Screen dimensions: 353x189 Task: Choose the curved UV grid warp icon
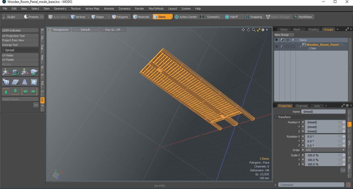[6, 82]
